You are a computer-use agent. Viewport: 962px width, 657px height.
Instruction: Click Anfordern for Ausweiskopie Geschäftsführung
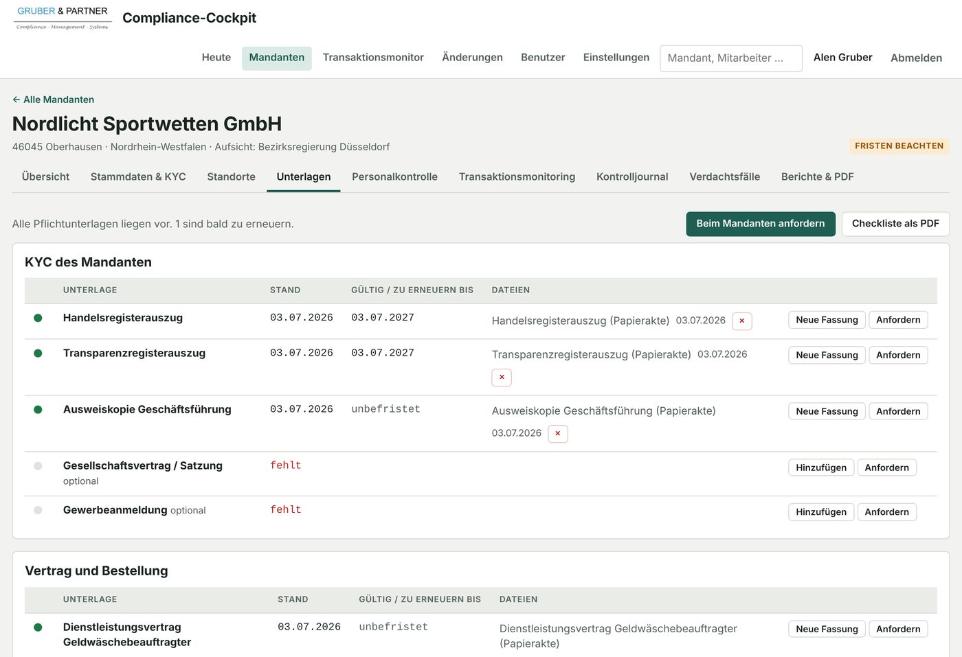[898, 411]
